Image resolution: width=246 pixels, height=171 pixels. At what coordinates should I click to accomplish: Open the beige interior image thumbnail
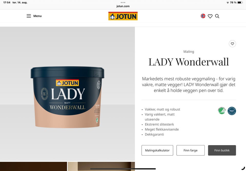(x=101, y=166)
